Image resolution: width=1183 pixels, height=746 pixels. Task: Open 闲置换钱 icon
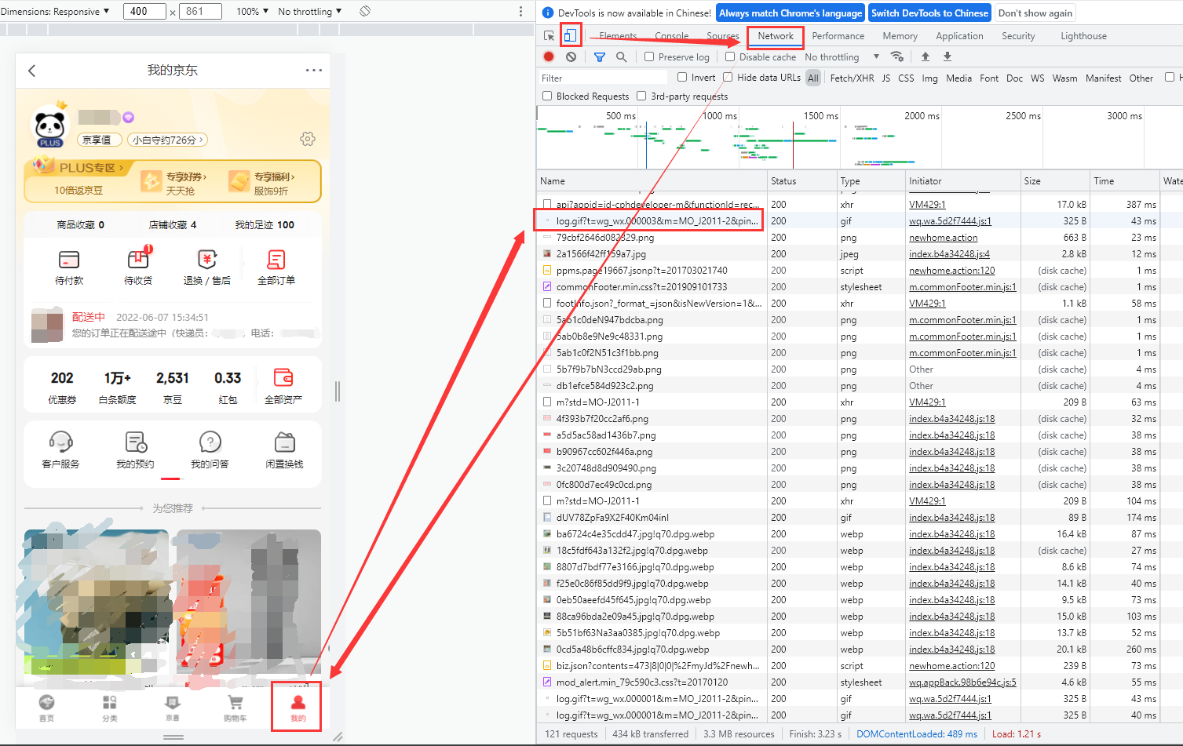click(x=285, y=442)
